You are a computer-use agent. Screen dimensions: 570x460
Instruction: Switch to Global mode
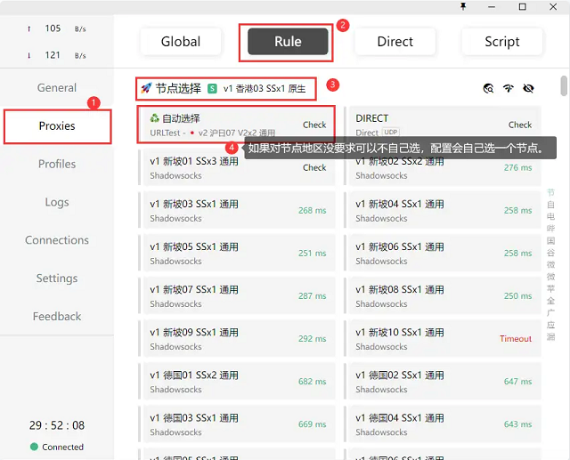click(x=181, y=42)
